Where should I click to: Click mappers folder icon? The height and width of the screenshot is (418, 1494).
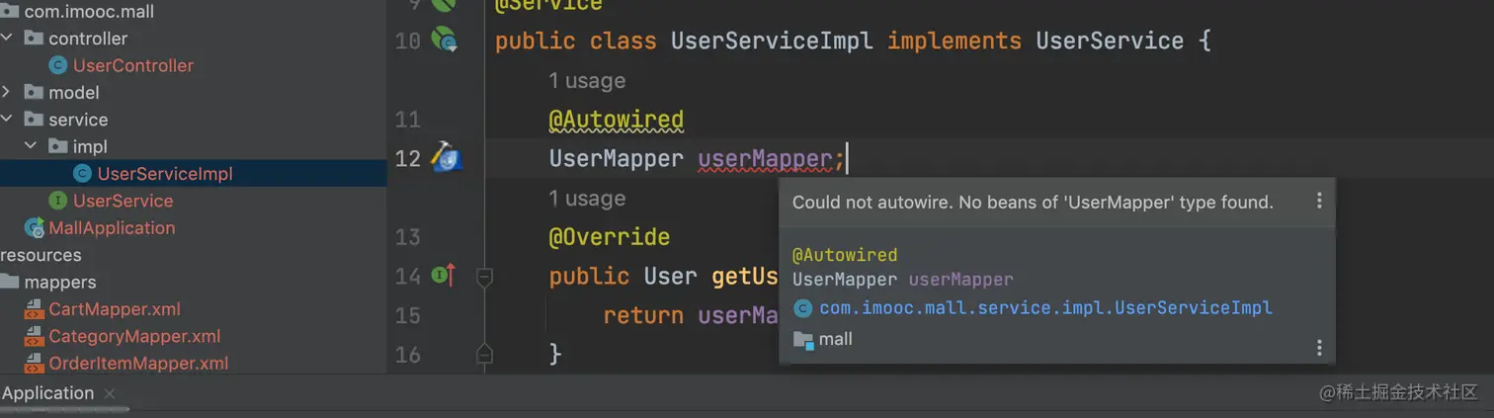coord(10,282)
